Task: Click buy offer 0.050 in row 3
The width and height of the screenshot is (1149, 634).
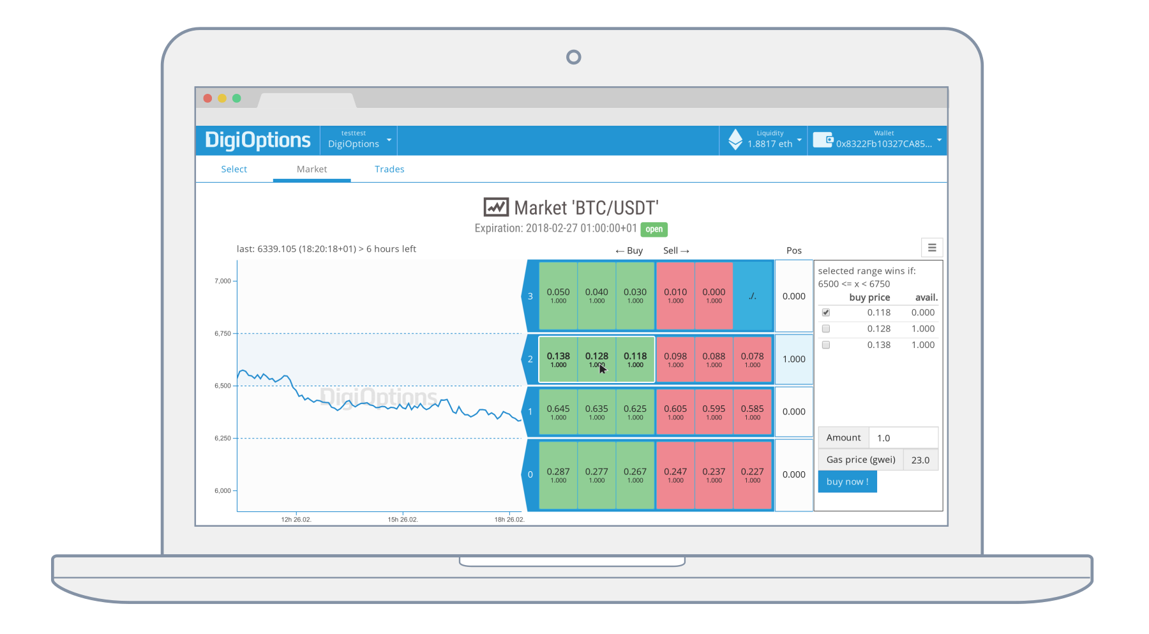Action: [558, 296]
